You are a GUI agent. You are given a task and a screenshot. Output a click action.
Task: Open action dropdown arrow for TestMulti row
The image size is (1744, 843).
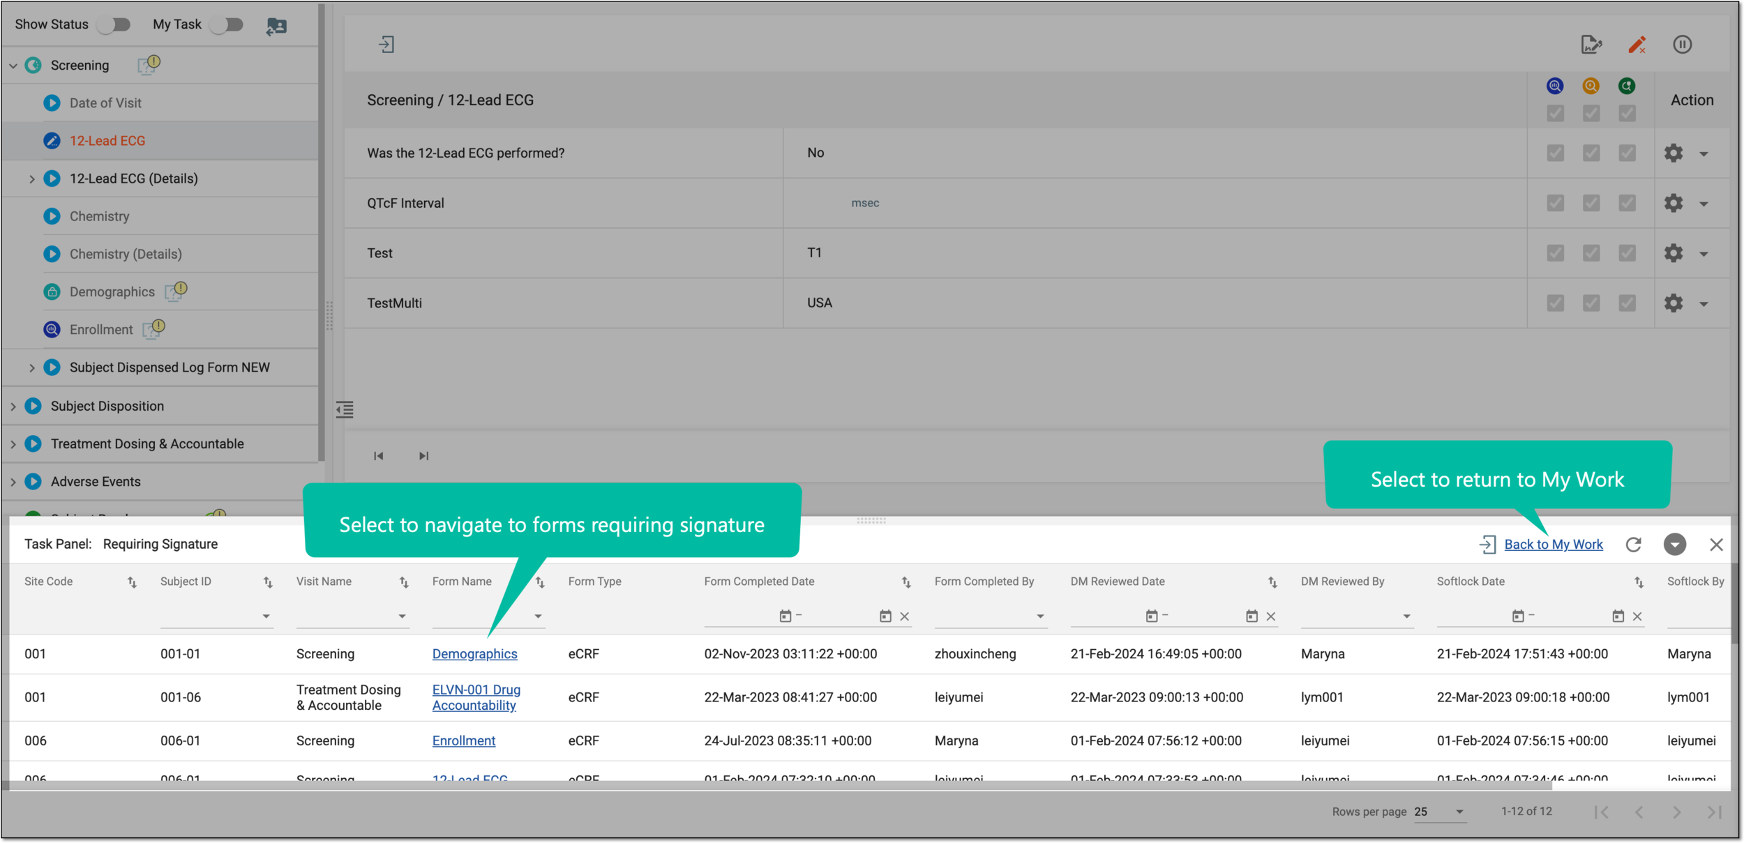[1704, 304]
